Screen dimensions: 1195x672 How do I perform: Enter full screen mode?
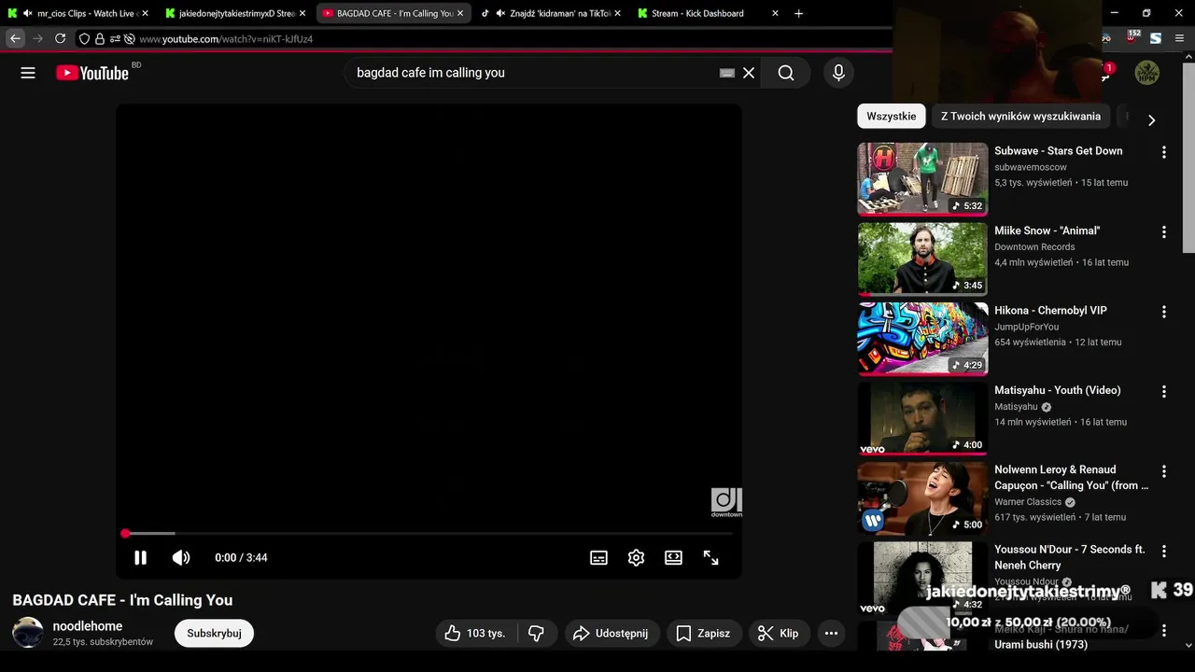pos(710,557)
